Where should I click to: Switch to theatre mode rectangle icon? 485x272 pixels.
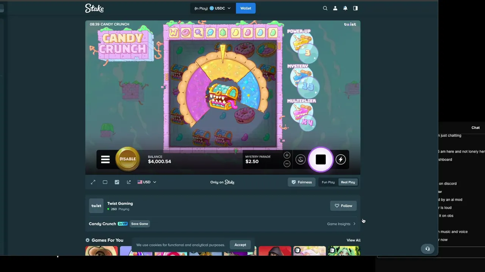(x=105, y=182)
